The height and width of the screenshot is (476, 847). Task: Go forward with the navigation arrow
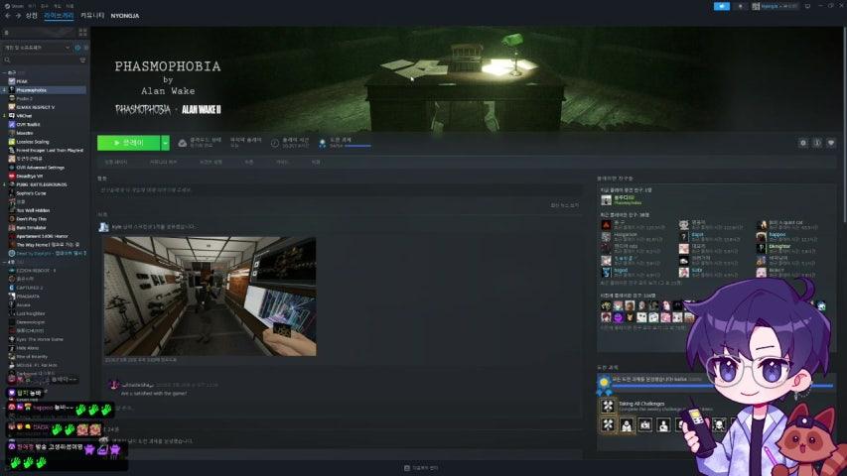click(x=18, y=16)
